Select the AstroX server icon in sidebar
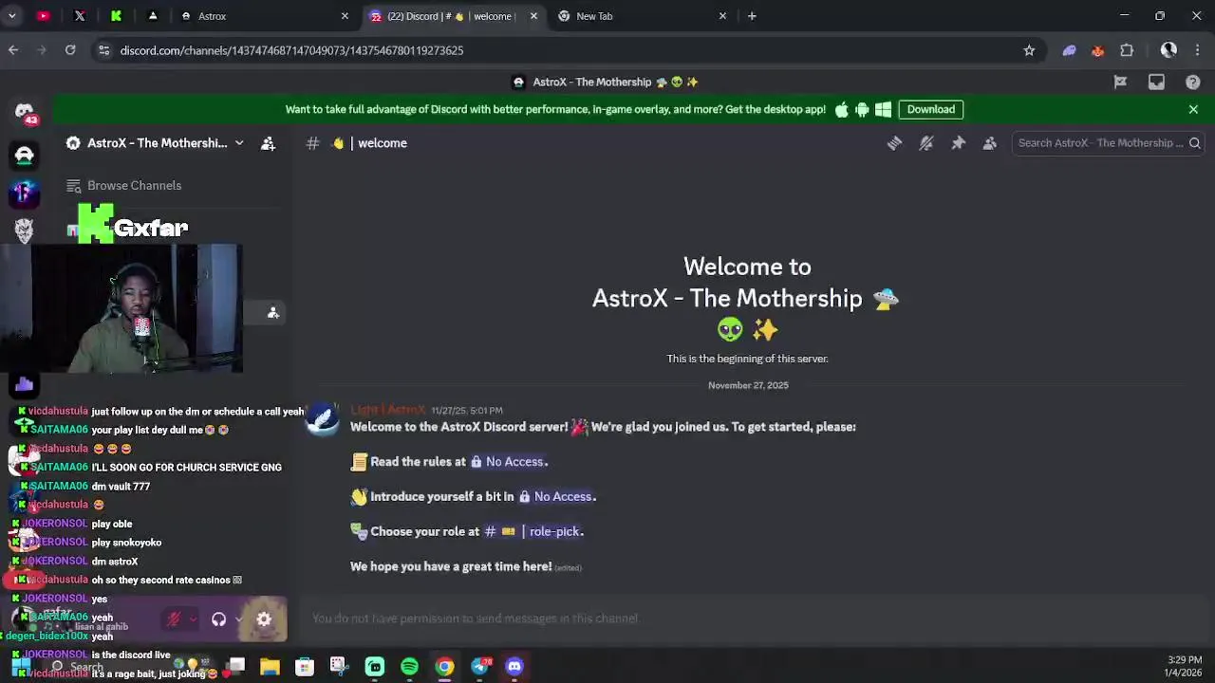Screen dimensions: 1215x683 click(x=25, y=155)
